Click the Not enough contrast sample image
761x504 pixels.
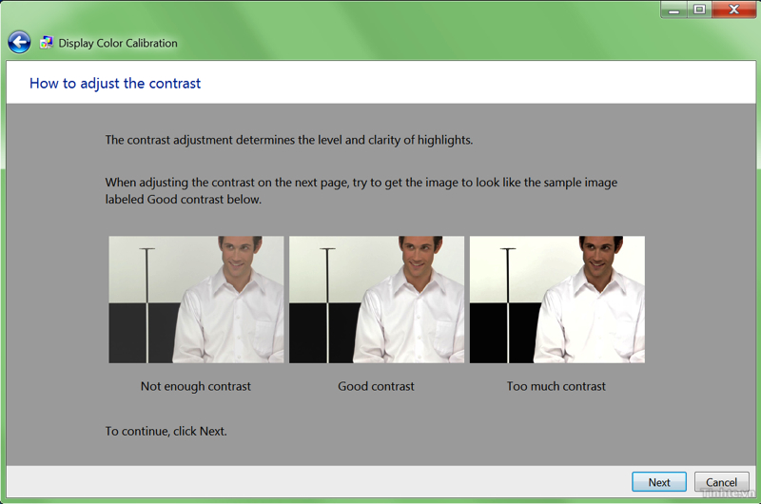[196, 300]
